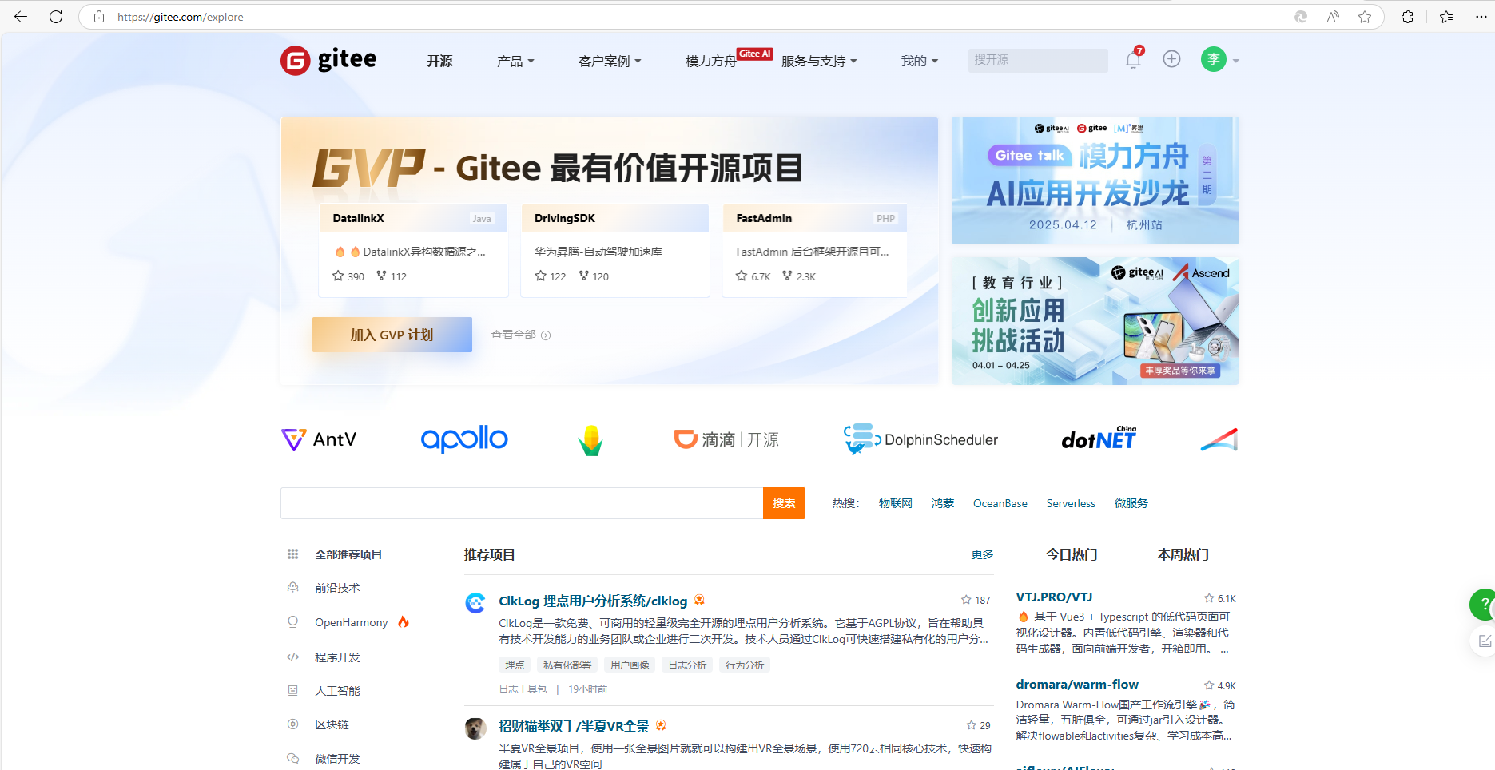
Task: Click the Gitee logo in header
Action: (328, 60)
